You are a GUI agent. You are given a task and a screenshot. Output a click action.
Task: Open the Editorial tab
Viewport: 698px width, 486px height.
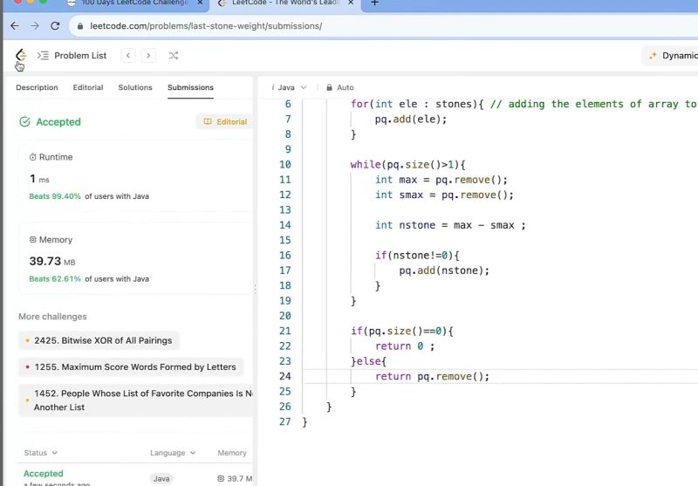88,87
